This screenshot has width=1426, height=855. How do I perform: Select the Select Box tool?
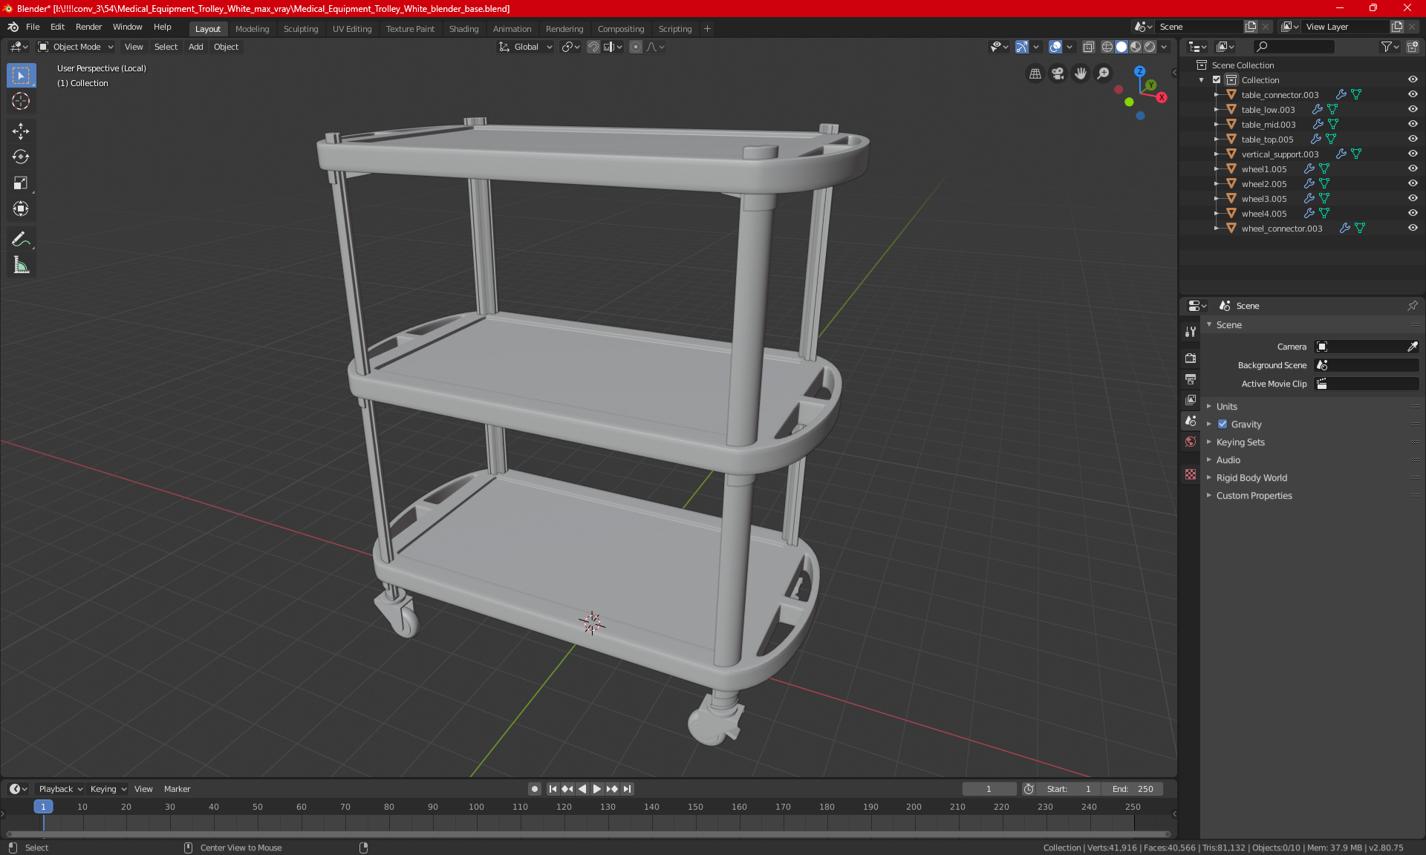tap(21, 76)
